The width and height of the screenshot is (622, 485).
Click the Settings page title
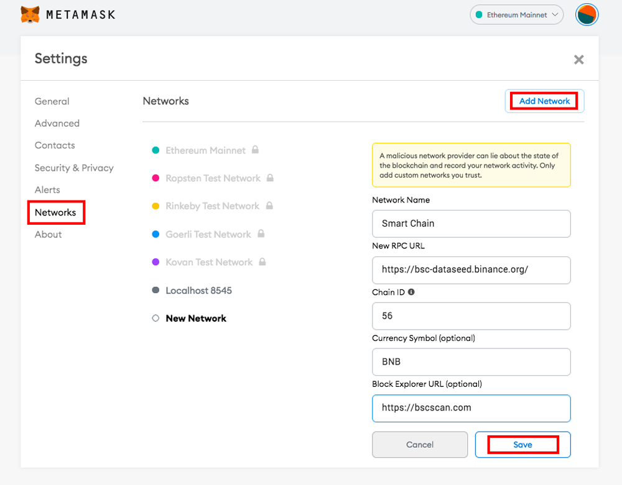tap(61, 58)
